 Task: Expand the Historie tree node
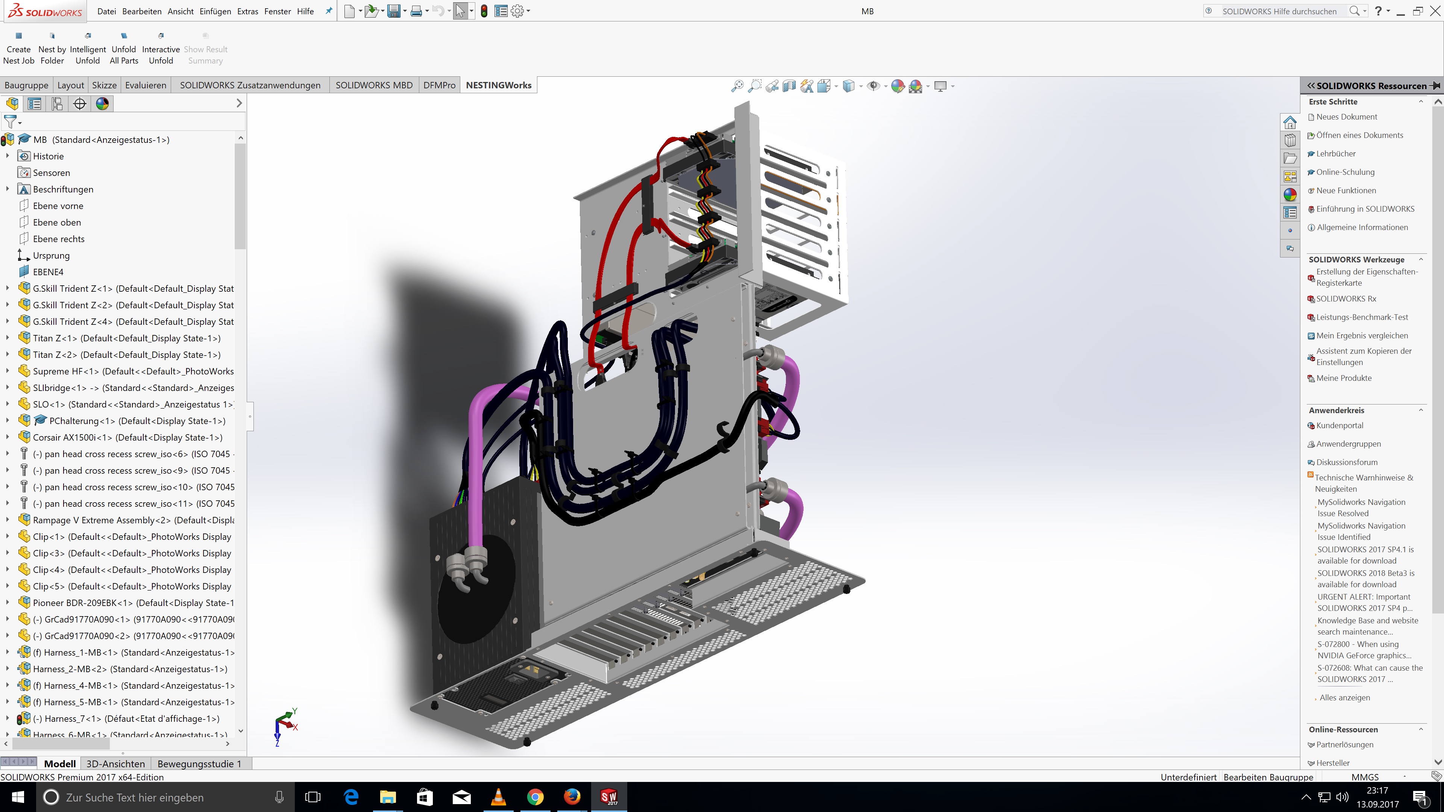coord(7,156)
